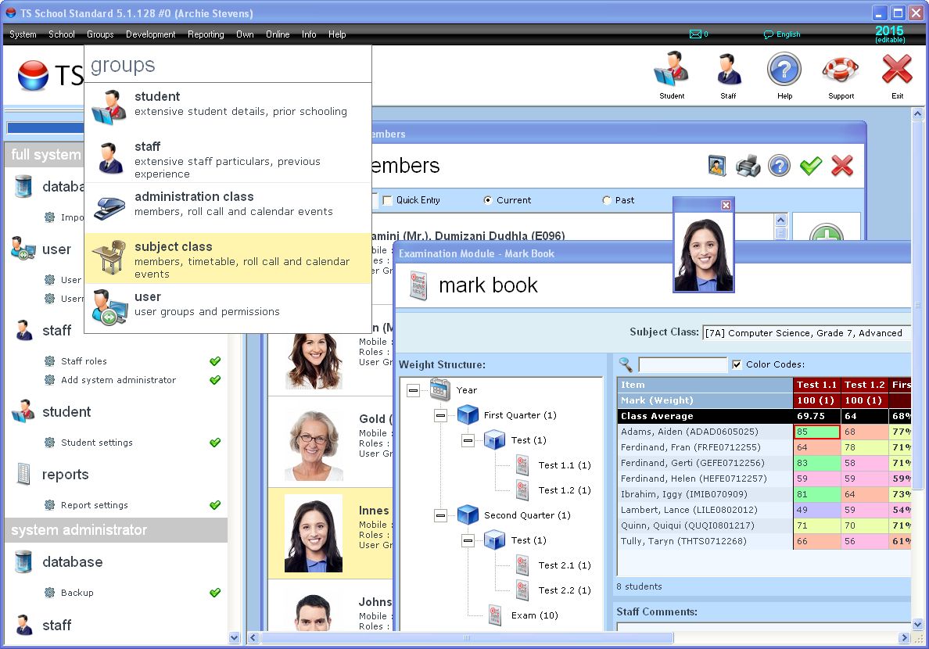Screen dimensions: 929x649
Task: Uncheck the Color Codes checkbox
Action: pyautogui.click(x=737, y=364)
